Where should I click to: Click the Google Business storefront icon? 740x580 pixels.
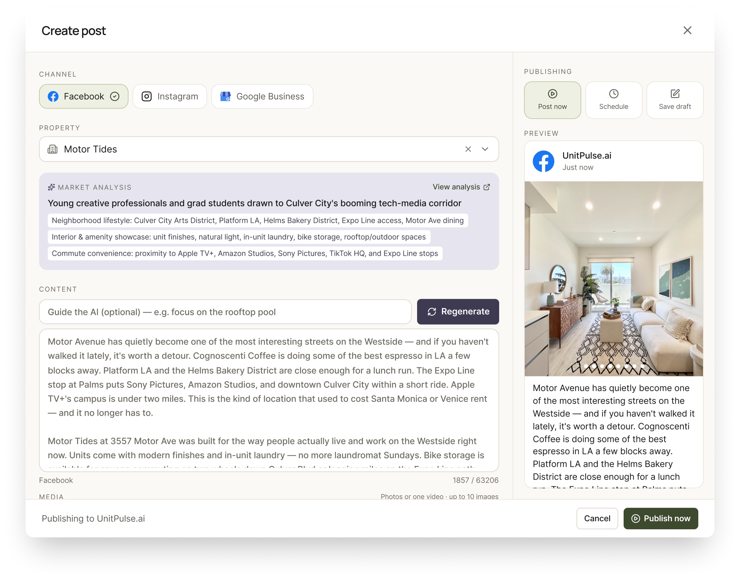pos(225,96)
